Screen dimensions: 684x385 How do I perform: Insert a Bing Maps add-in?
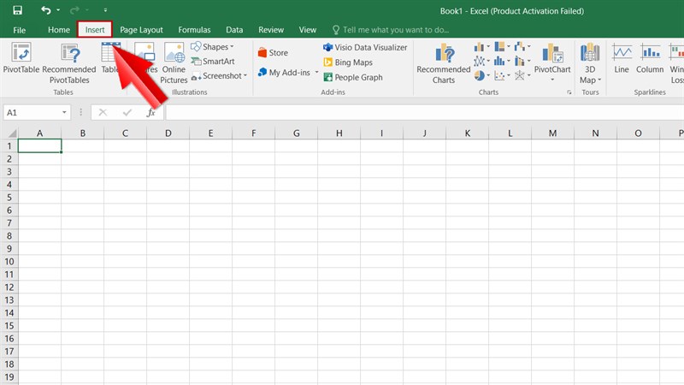pyautogui.click(x=348, y=62)
